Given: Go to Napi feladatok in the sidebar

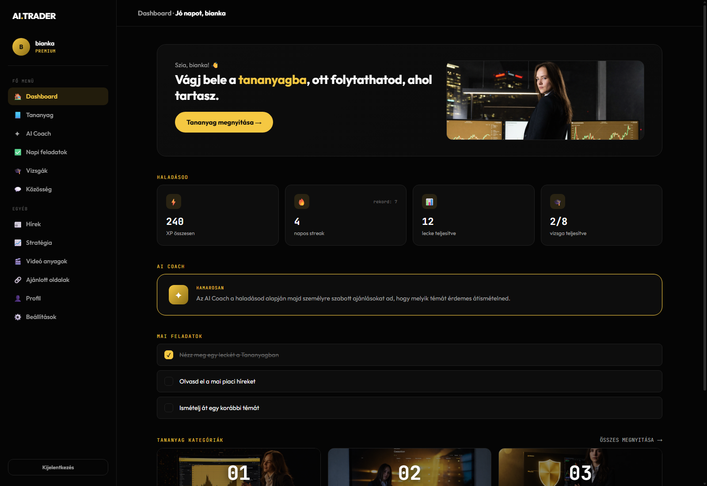Looking at the screenshot, I should click(x=58, y=152).
